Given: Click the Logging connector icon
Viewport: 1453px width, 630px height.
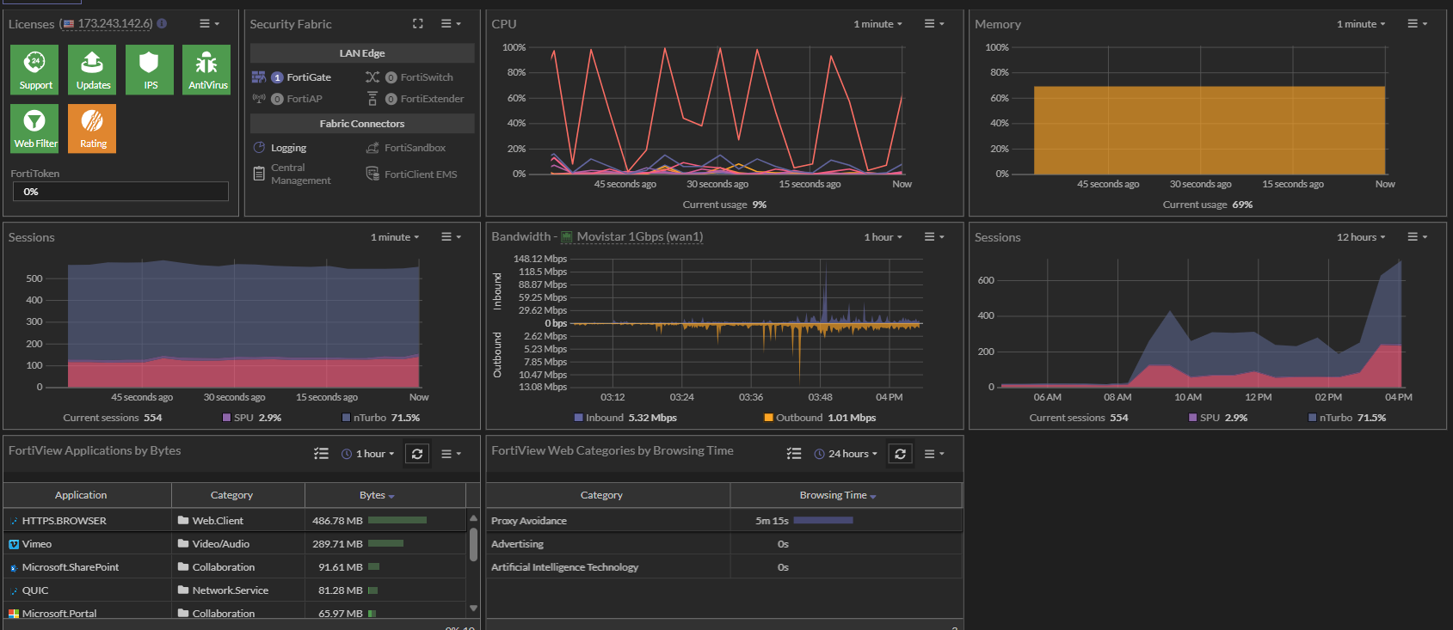Looking at the screenshot, I should pos(259,148).
